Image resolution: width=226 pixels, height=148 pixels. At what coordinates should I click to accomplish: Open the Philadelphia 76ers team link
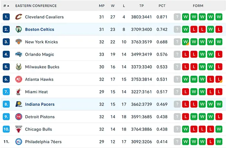coord(43,142)
